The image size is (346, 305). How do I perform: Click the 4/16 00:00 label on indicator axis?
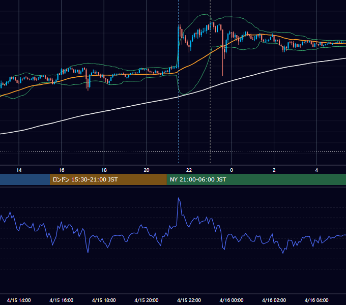click(x=232, y=300)
